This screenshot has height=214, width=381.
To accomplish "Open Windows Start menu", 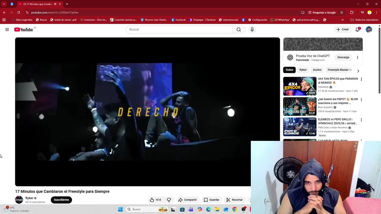I will [120, 209].
